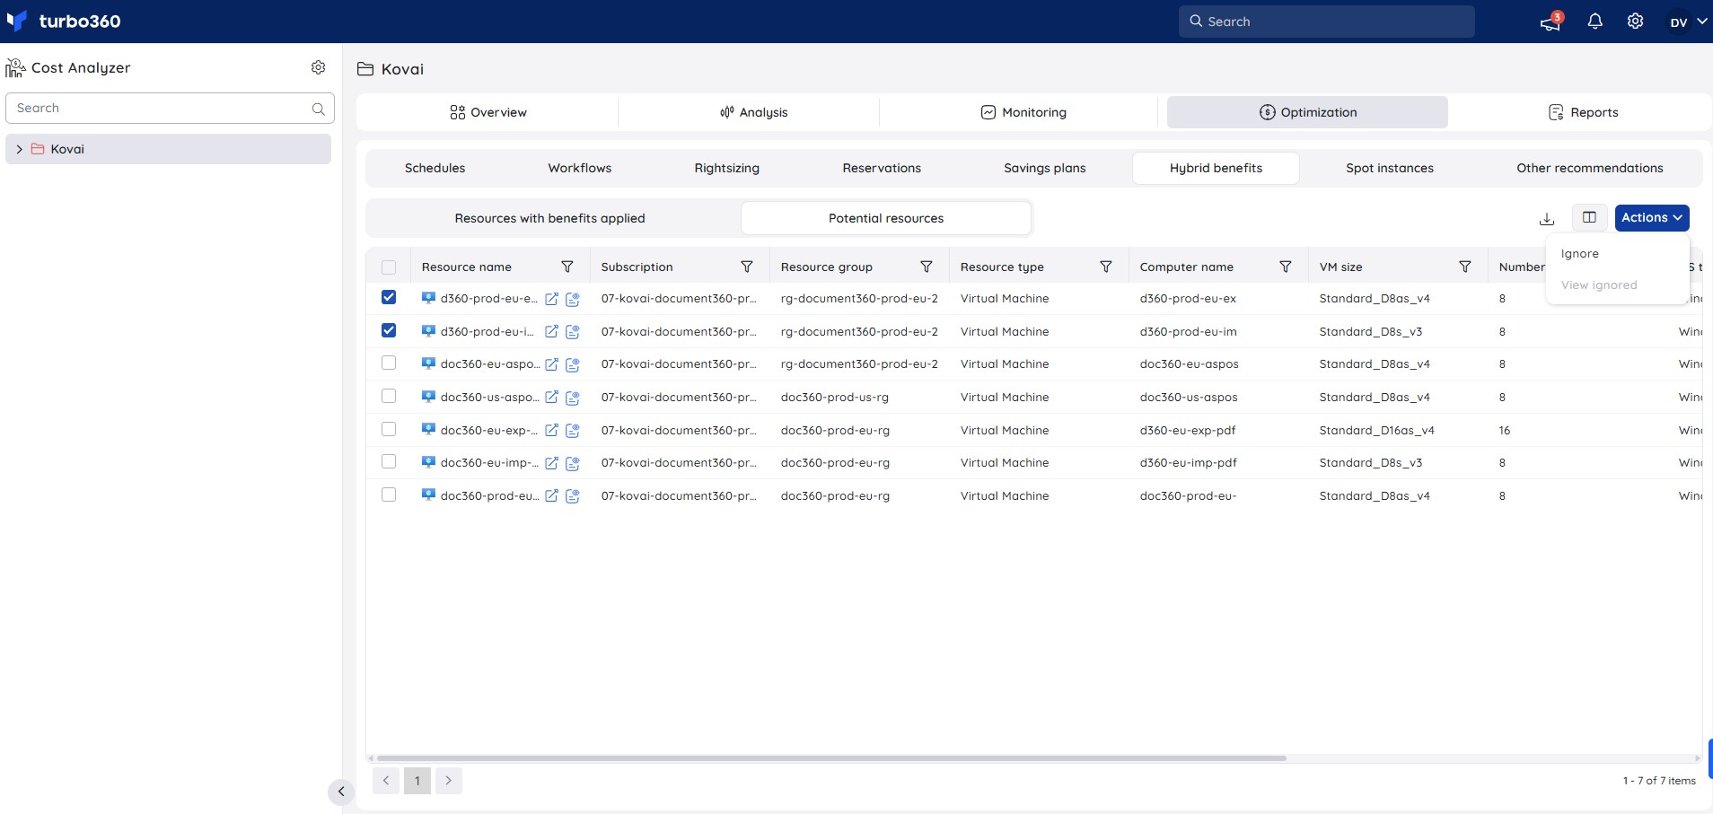Open resource details icon for doc360-us-aspo row
This screenshot has height=814, width=1713.
tap(572, 398)
